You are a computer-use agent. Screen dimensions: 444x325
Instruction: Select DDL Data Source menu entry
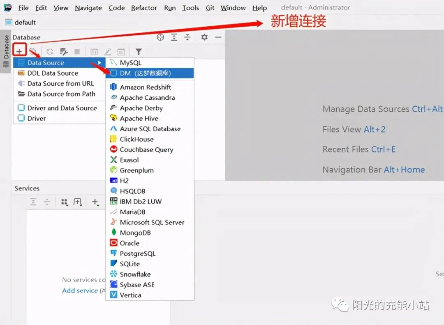[59, 73]
